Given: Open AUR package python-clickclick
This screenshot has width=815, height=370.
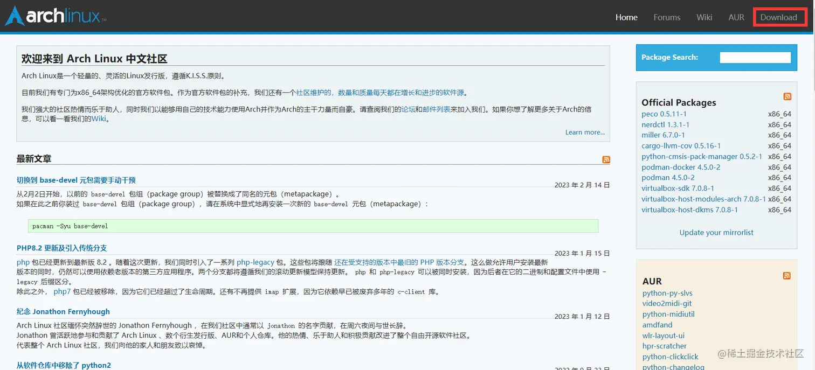Looking at the screenshot, I should point(670,357).
